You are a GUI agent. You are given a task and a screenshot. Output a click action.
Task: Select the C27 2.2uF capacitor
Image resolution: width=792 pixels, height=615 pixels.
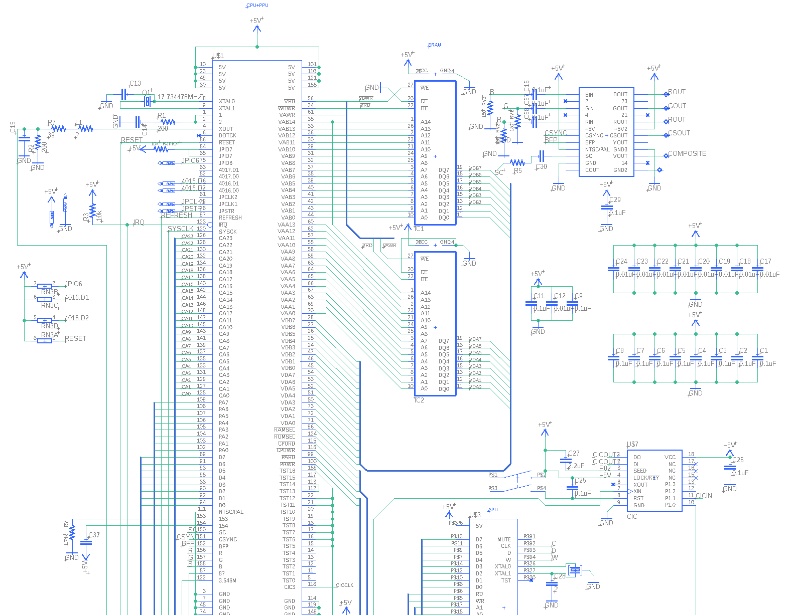(565, 461)
